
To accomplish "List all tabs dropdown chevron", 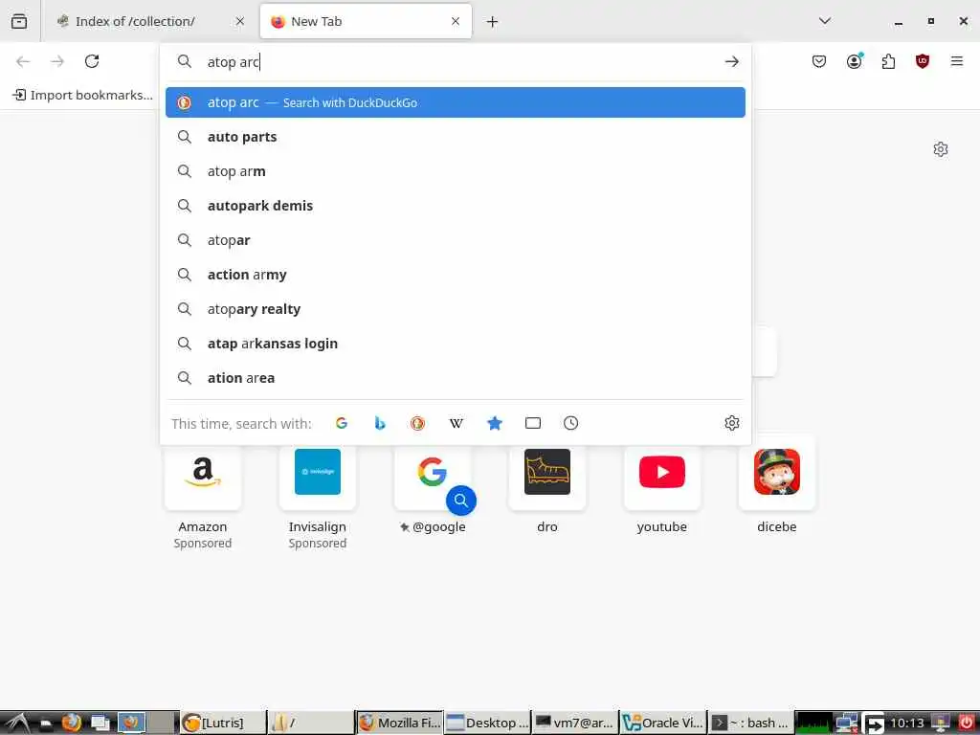I will pos(825,21).
